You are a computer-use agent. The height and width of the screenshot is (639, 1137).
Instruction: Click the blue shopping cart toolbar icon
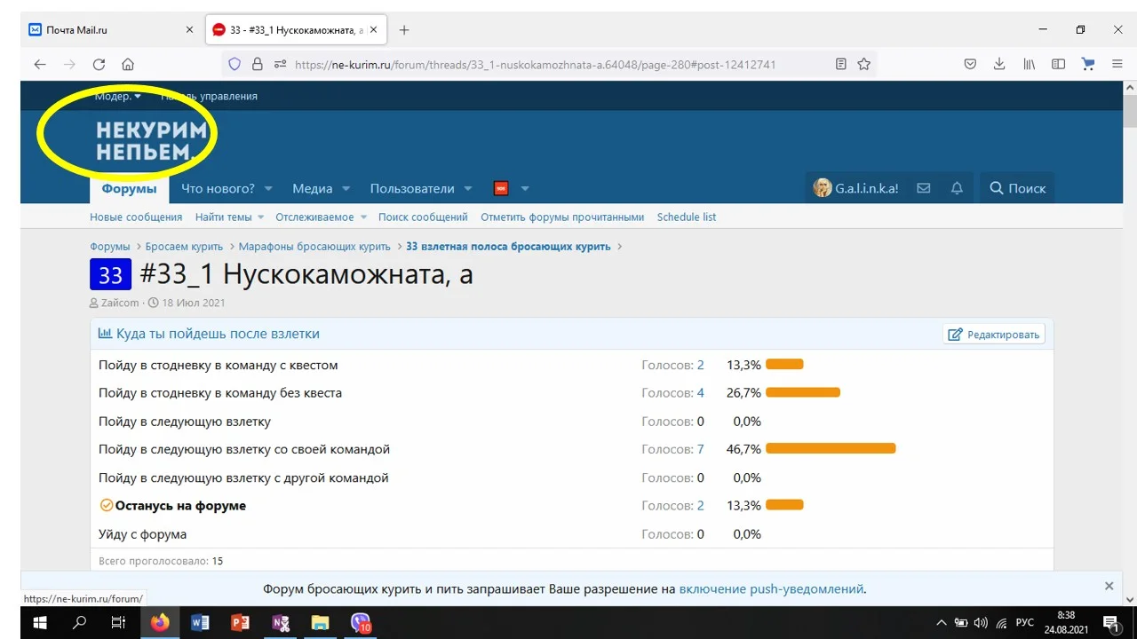point(1087,64)
